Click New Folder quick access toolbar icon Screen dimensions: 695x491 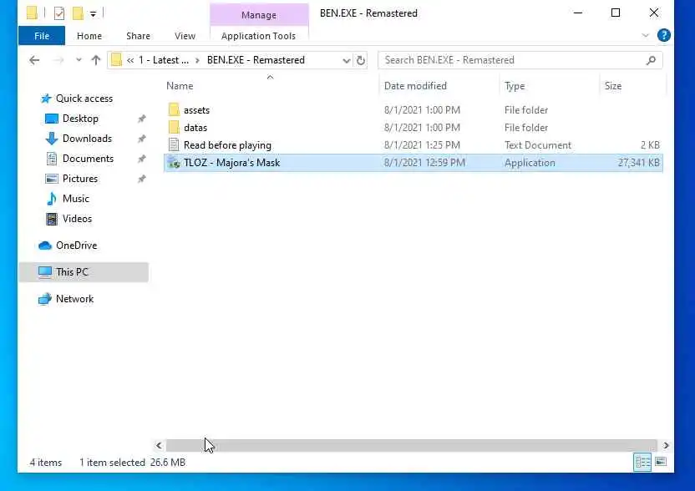pyautogui.click(x=78, y=13)
